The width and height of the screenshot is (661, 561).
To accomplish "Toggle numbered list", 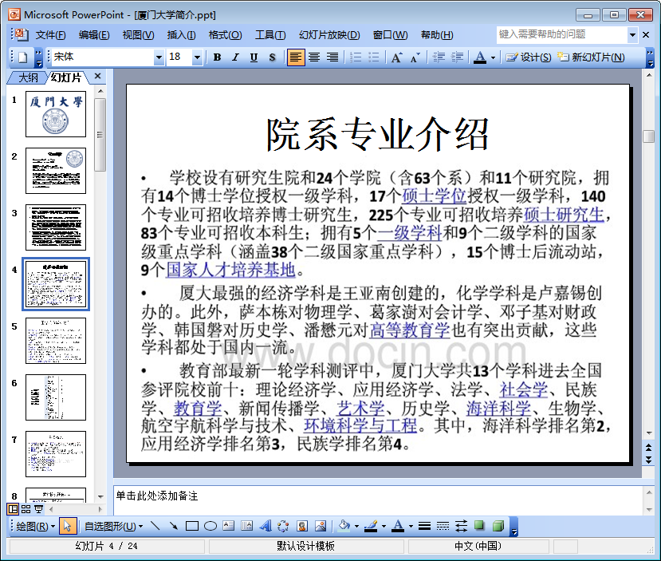I will point(356,57).
